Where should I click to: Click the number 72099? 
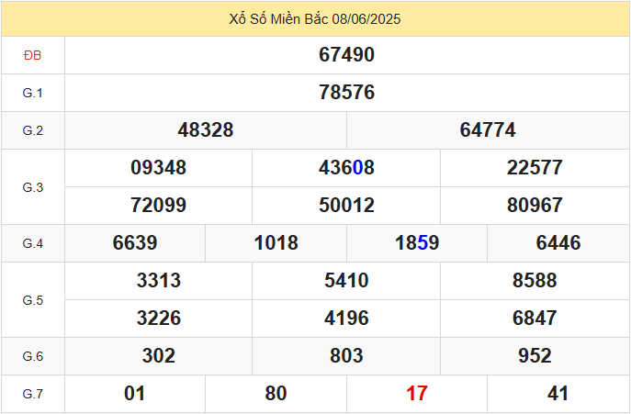tap(158, 206)
